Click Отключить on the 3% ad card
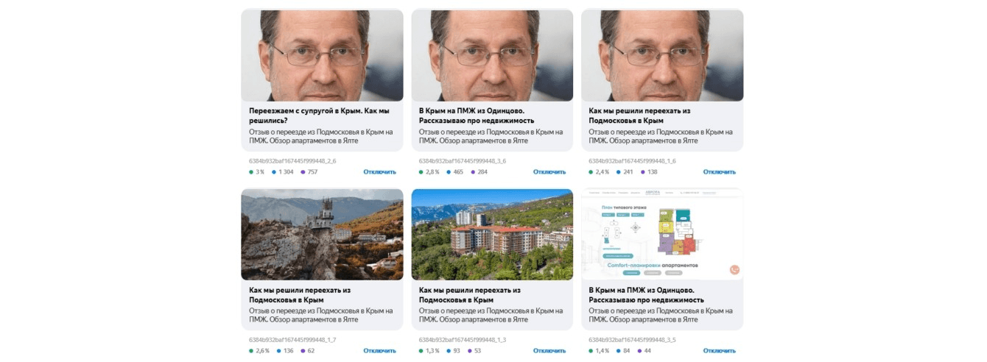Viewport: 987px width, 362px height. (379, 172)
